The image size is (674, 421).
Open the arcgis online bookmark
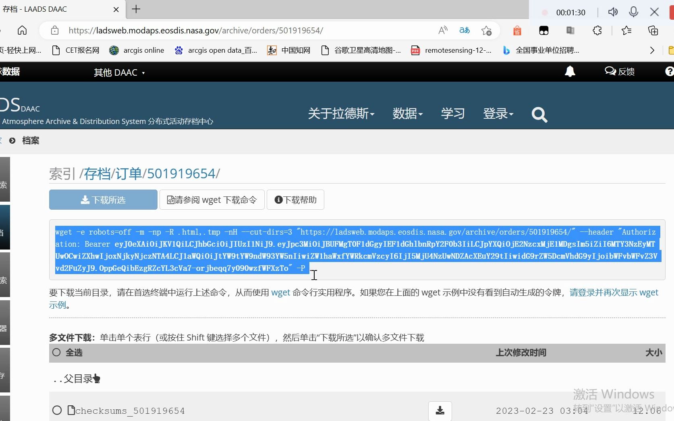point(137,50)
